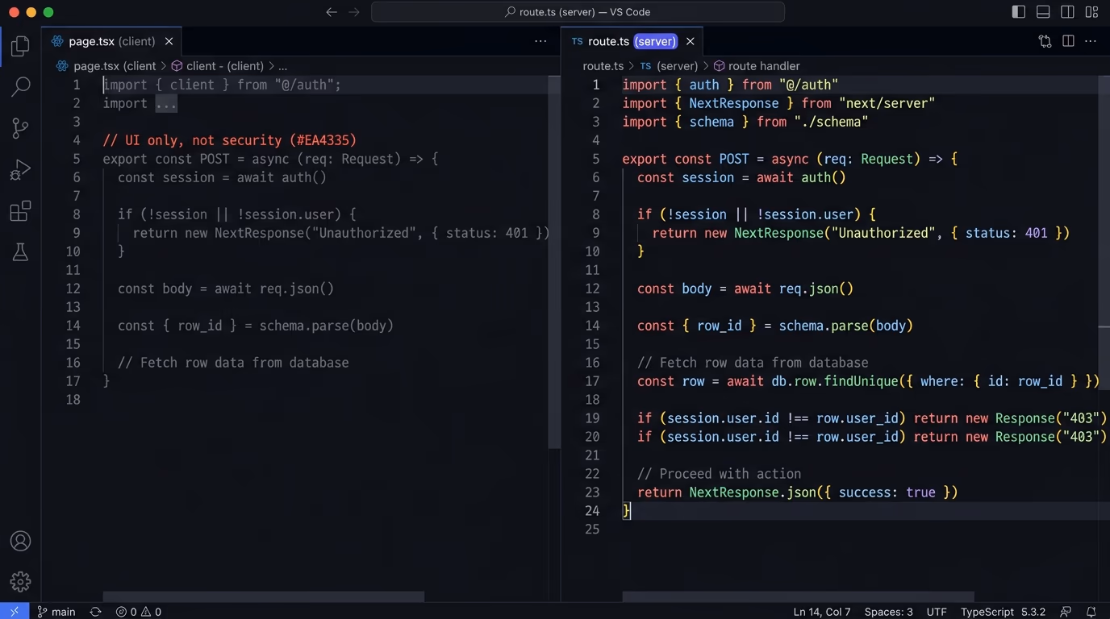Open client - (client) breadcrumb symbol
Viewport: 1110px width, 619px height.
(218, 66)
